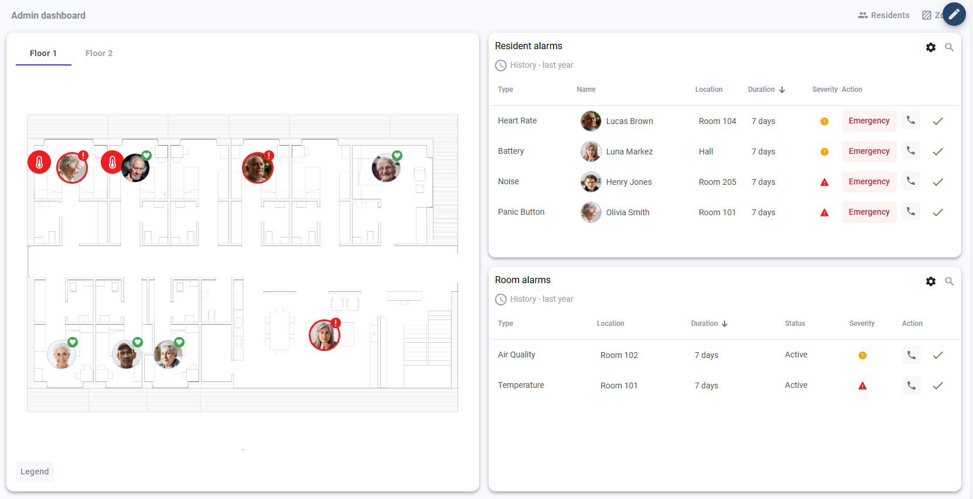Select the alerting resident avatar in the bottom hall
The height and width of the screenshot is (499, 973).
coord(324,335)
